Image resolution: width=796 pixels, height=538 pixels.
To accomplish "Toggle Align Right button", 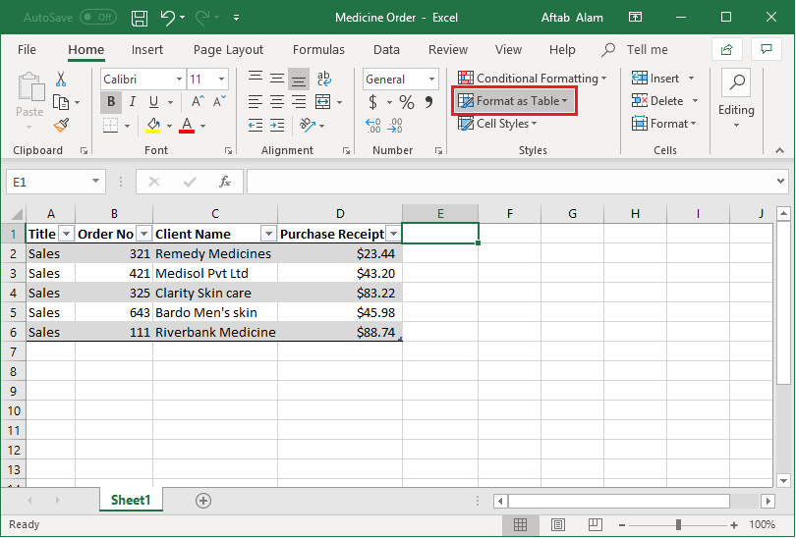I will 299,102.
